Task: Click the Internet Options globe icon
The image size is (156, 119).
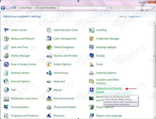Action: click(x=6, y=82)
